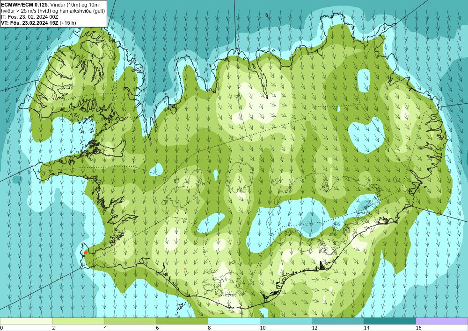Click the pale yellow 0–2 legend swatch
Image resolution: width=468 pixels, height=331 pixels.
[x=26, y=321]
